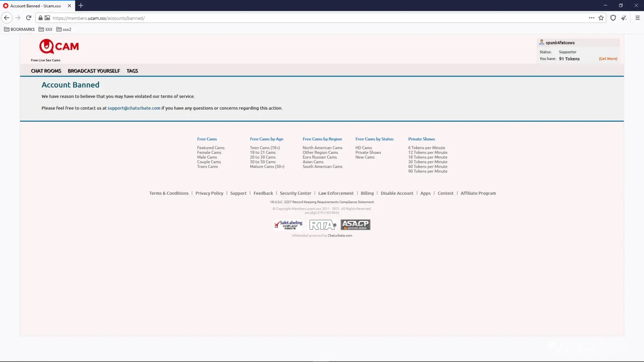Image resolution: width=644 pixels, height=362 pixels.
Task: Click the support@chaturbate.com email link
Action: pyautogui.click(x=134, y=108)
